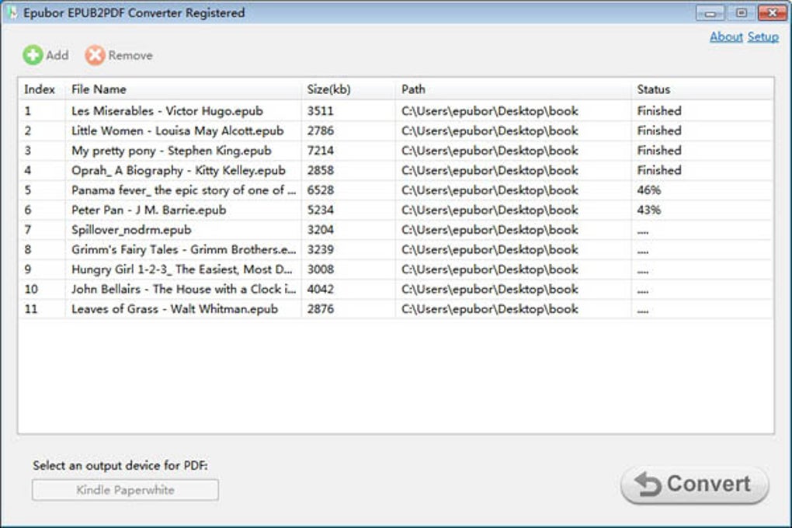
Task: Open Kindle Paperwhite output device selector
Action: [125, 490]
